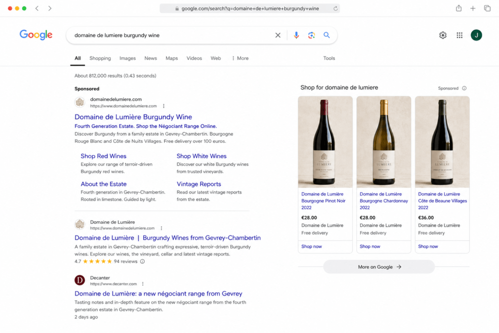Switch to the Web tab
The height and width of the screenshot is (333, 499).
(x=215, y=58)
